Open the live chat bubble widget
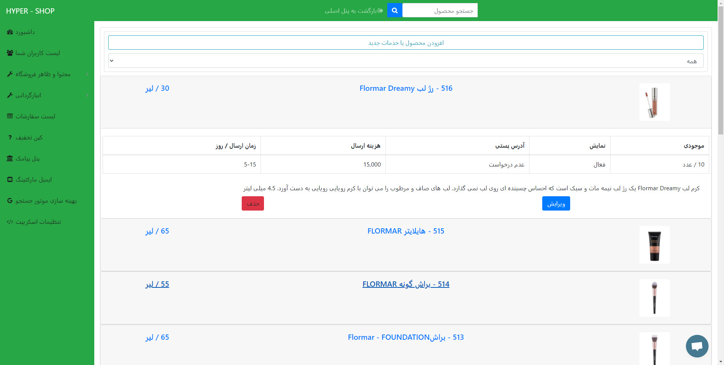The width and height of the screenshot is (724, 365). point(697,346)
